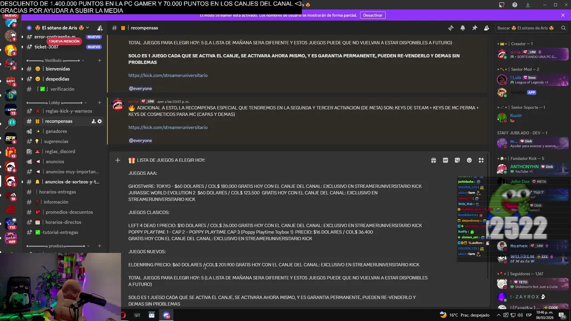Toggle the member list icon
The width and height of the screenshot is (571, 321).
pos(486,28)
